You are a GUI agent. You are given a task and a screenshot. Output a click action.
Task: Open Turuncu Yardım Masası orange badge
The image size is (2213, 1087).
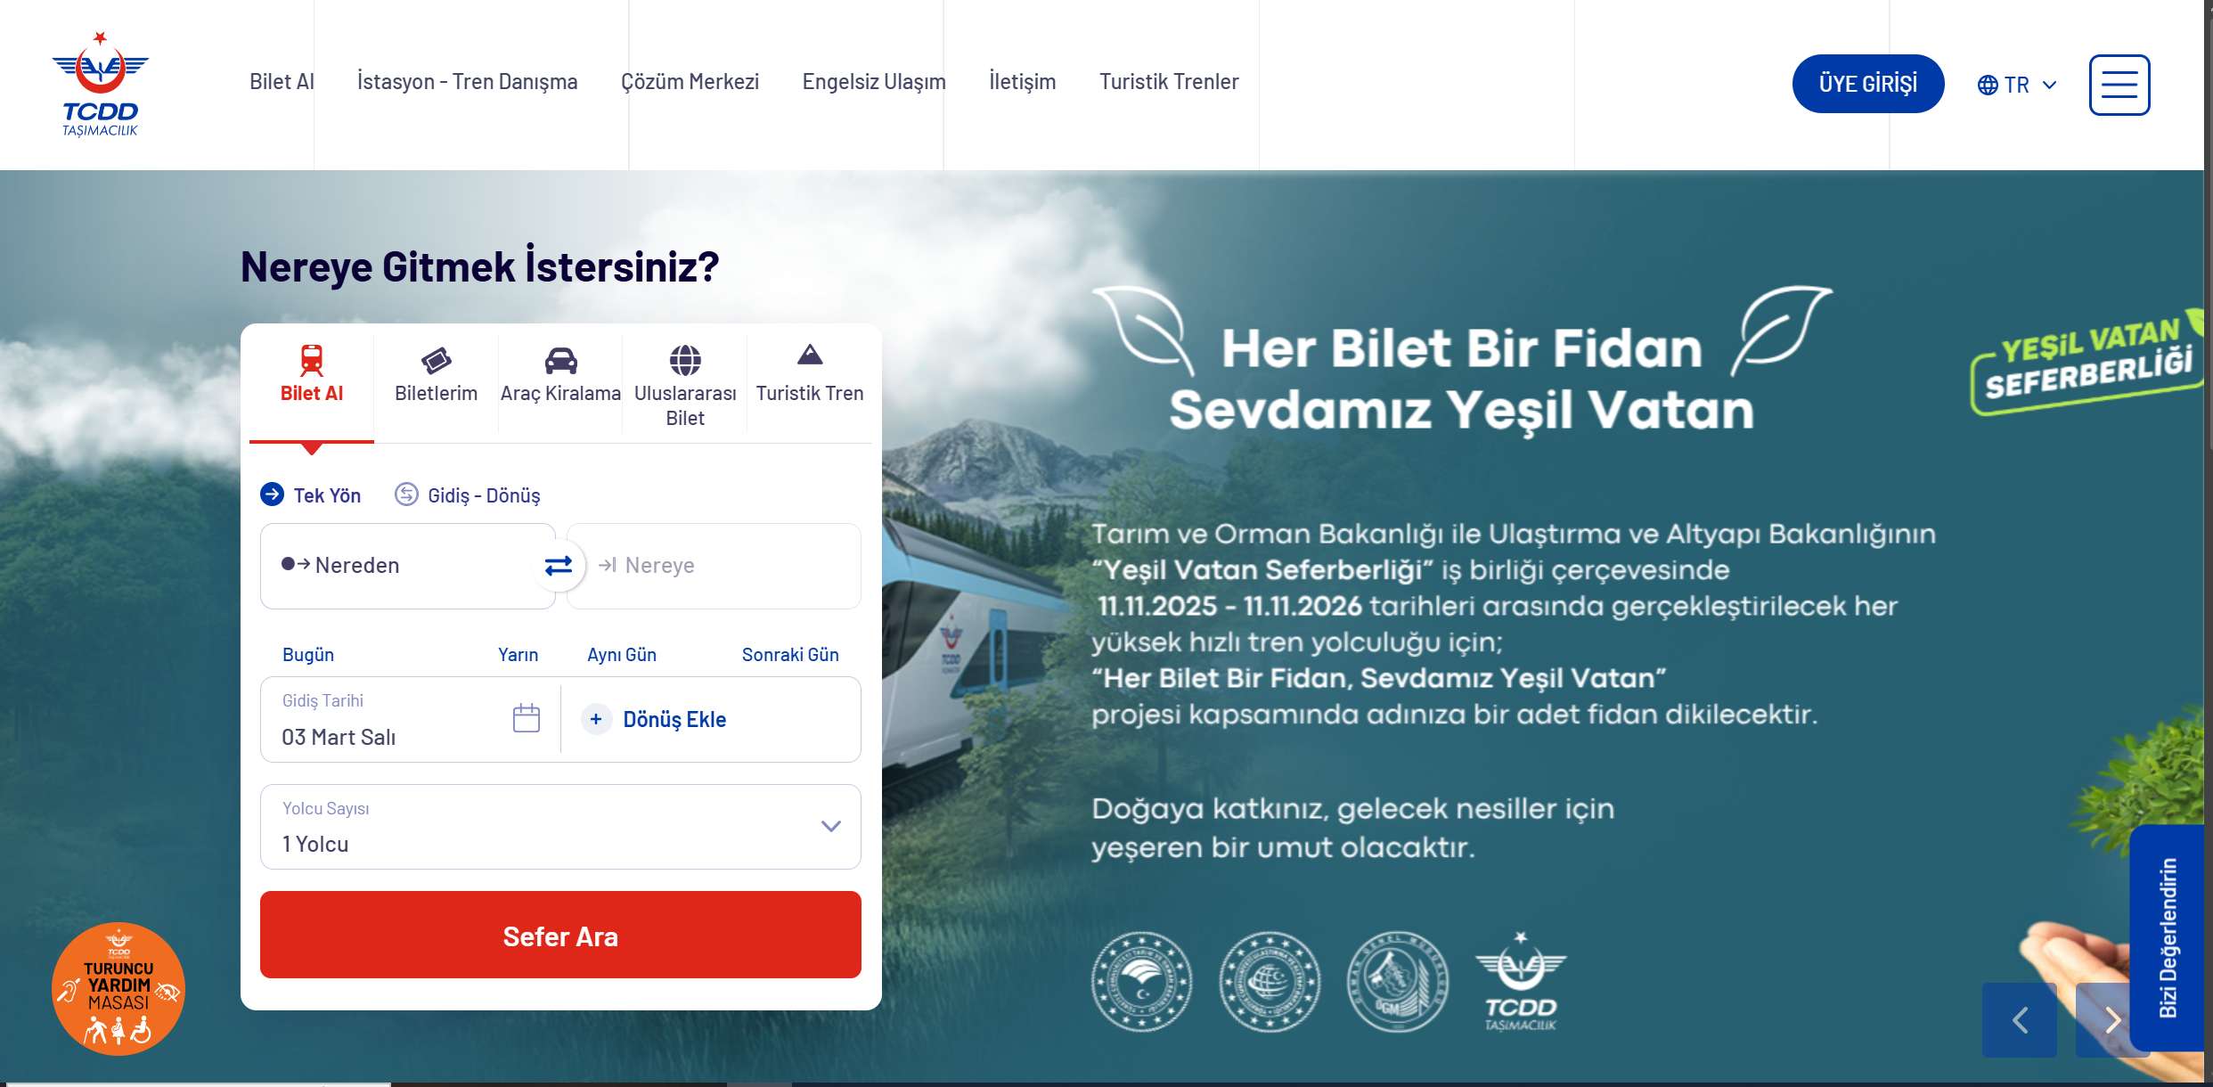[x=118, y=989]
